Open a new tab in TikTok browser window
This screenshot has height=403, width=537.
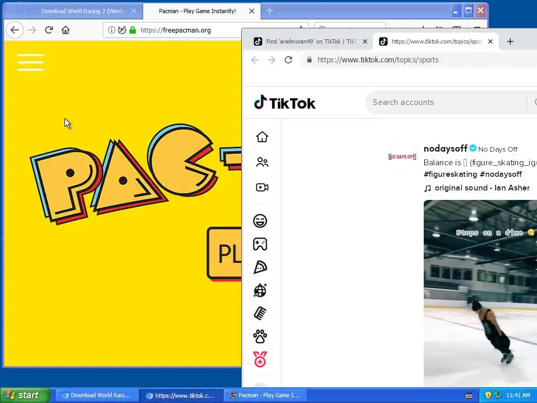510,41
